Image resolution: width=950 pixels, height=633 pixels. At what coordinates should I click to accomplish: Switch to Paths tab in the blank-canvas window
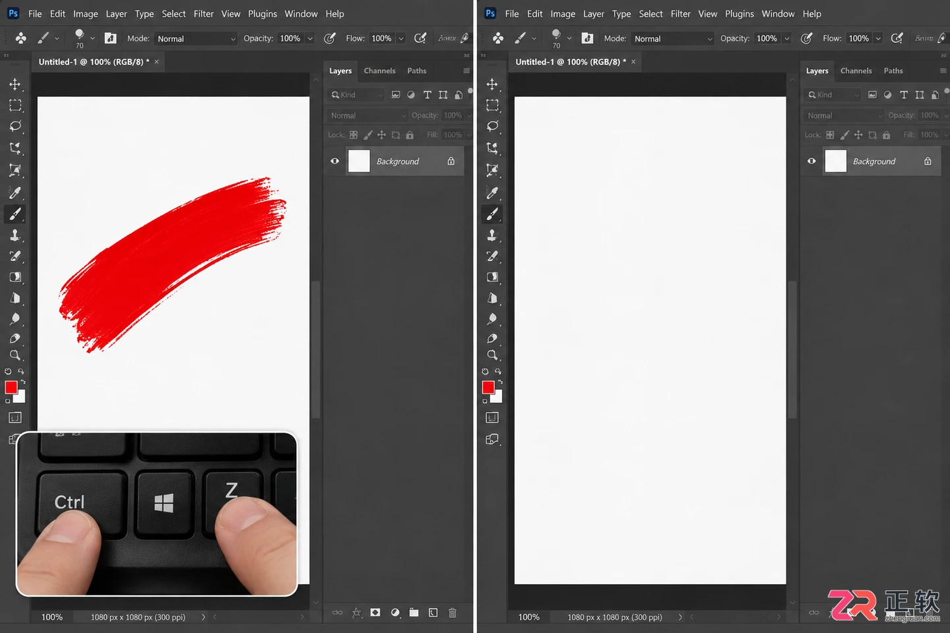click(893, 71)
